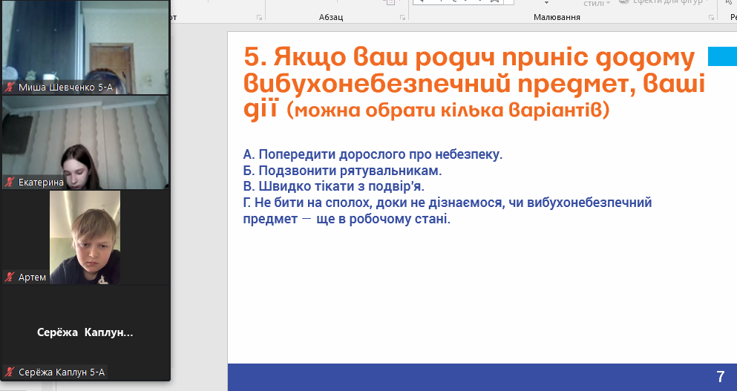Open the font group dialog launcher left of Абзац

[x=259, y=17]
